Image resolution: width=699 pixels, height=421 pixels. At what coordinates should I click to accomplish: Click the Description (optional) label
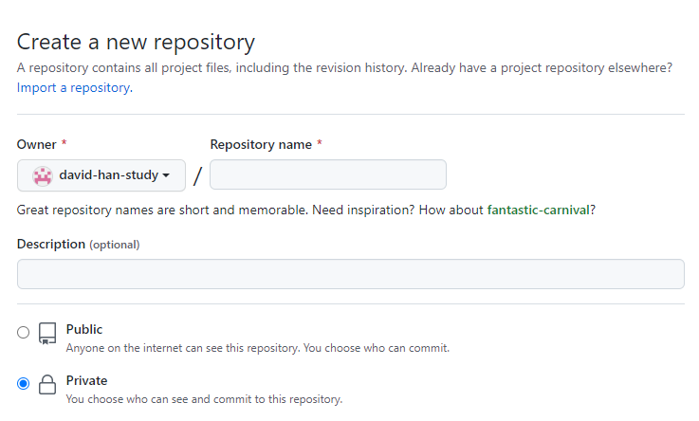pos(78,244)
